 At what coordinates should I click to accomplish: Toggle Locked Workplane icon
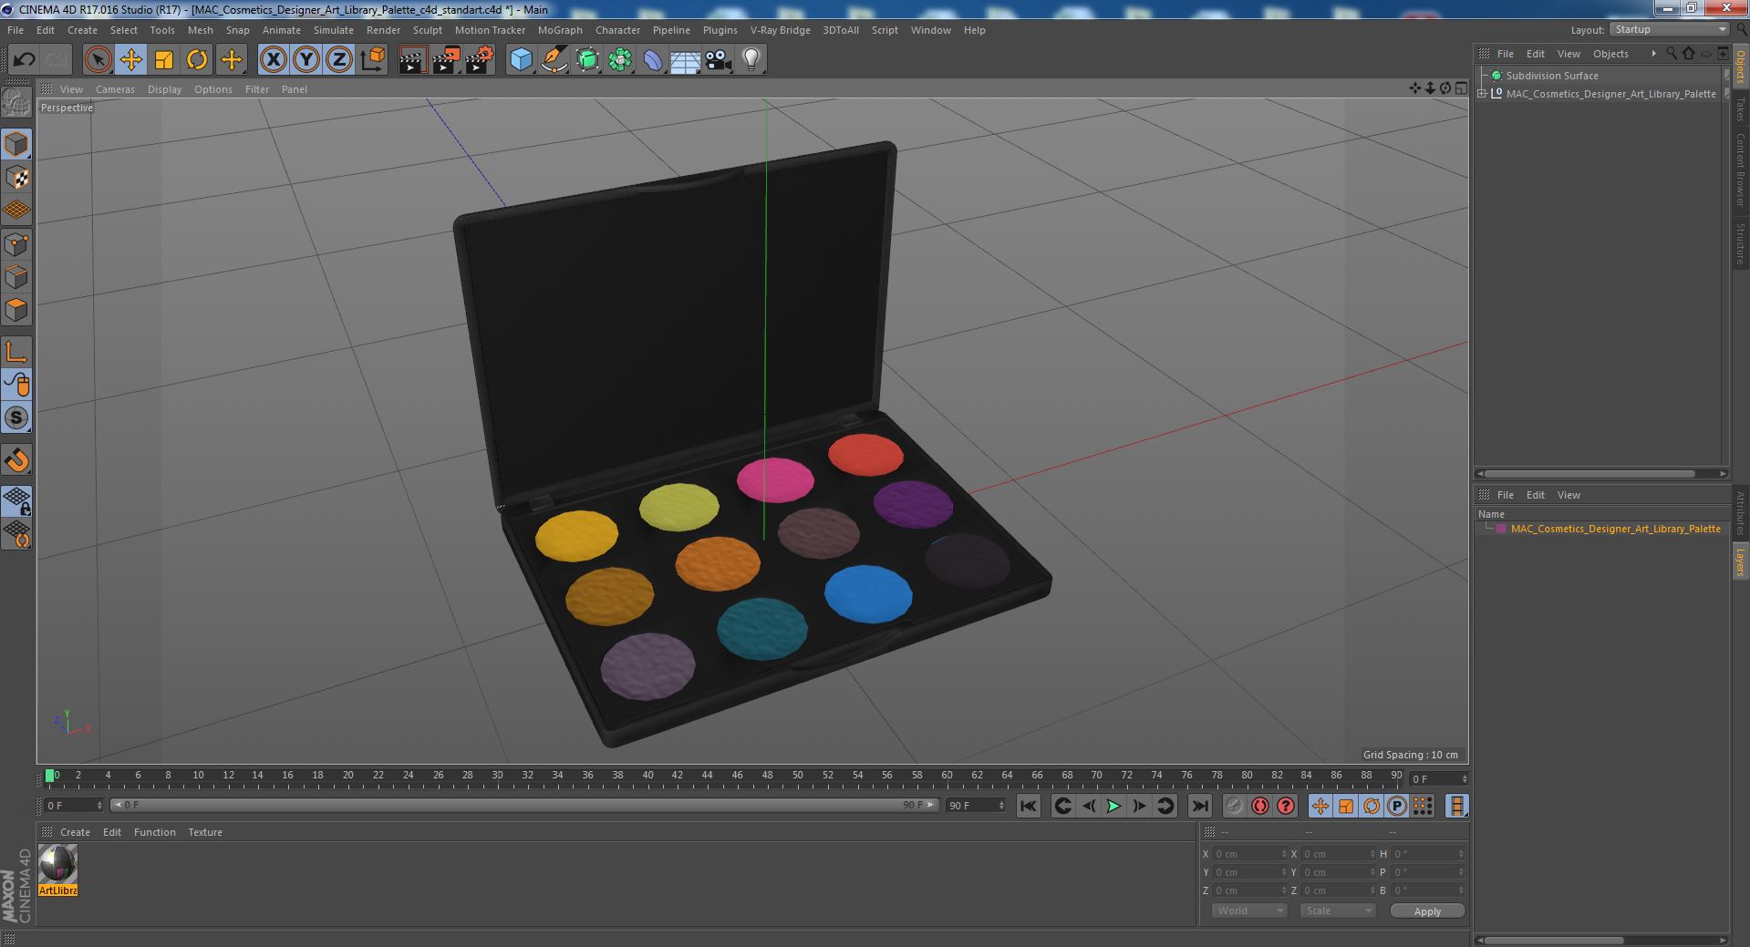(x=16, y=500)
